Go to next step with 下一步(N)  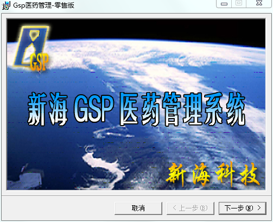coord(243,208)
